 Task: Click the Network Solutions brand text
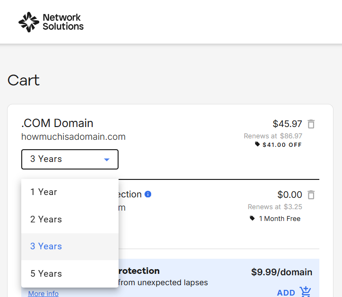point(63,22)
